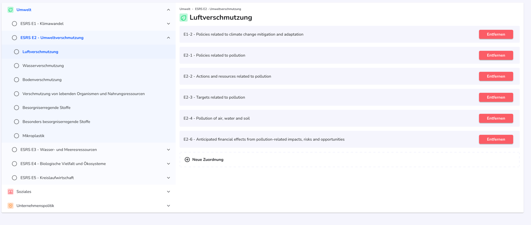Select the Besorgniserregende Stoffe radio circle
The image size is (531, 225).
click(16, 108)
